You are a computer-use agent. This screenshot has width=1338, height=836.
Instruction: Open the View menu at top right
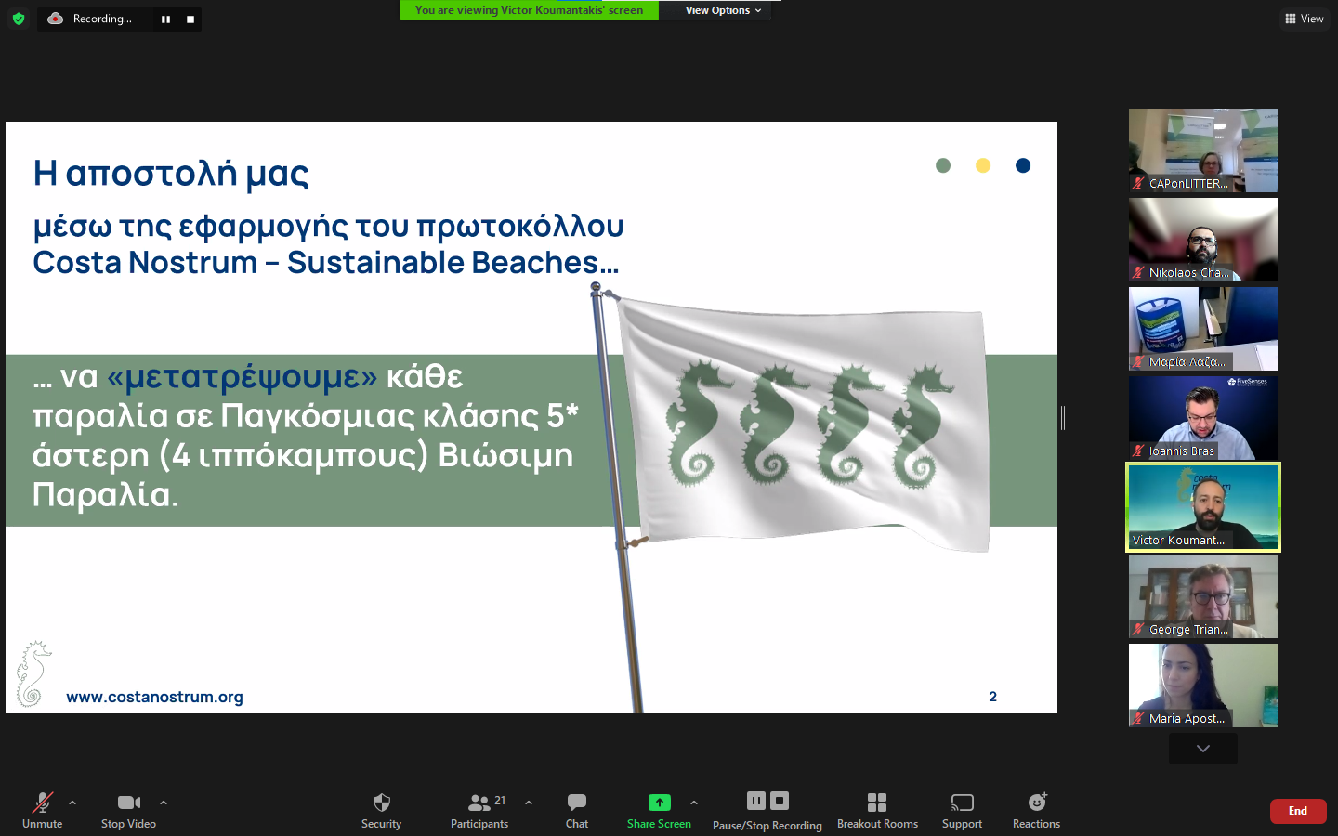pyautogui.click(x=1305, y=19)
